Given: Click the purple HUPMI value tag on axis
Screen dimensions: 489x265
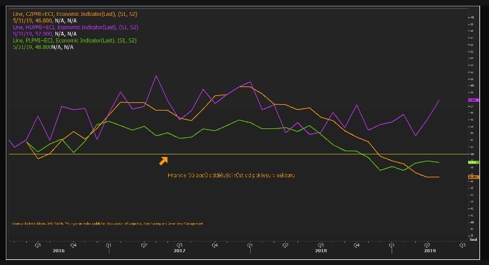Looking at the screenshot, I should coord(473,100).
